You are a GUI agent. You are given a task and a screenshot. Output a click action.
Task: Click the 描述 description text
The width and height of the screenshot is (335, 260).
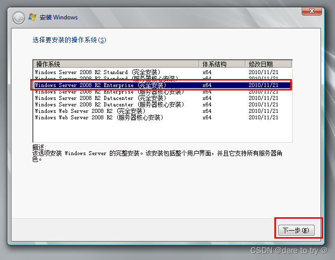[x=157, y=153]
